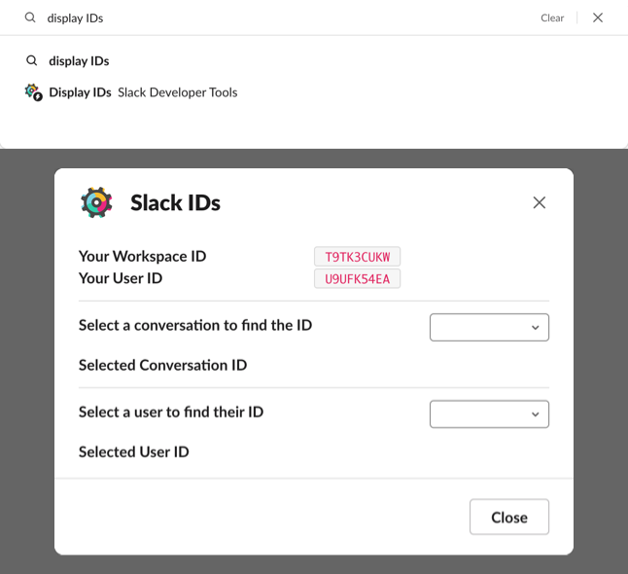Click chevron arrow of user dropdown
The width and height of the screenshot is (628, 574).
[x=535, y=414]
